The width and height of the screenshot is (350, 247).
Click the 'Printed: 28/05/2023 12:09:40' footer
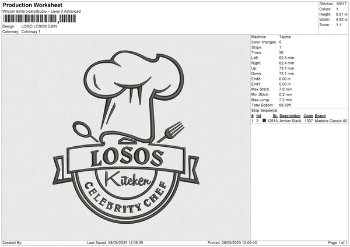(232, 242)
